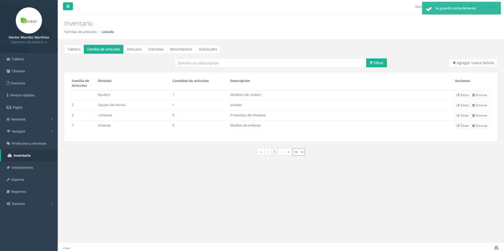Switch to the Entradas tab
The image size is (504, 251).
point(156,49)
